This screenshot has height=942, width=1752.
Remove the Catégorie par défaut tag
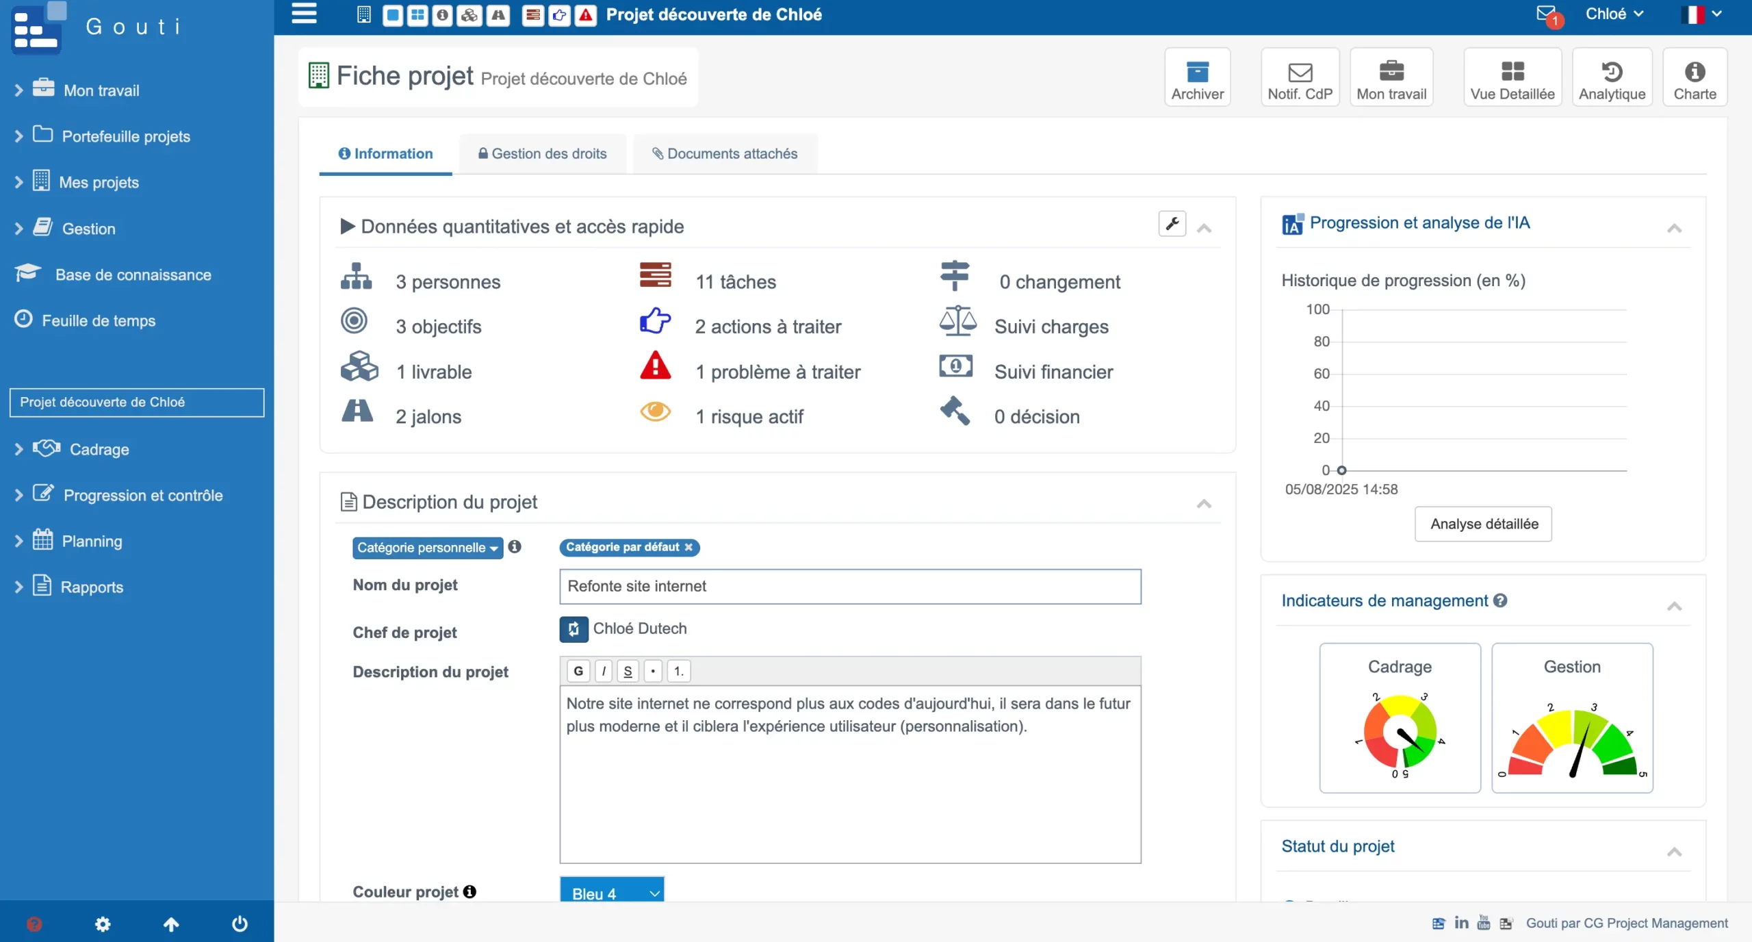click(688, 547)
